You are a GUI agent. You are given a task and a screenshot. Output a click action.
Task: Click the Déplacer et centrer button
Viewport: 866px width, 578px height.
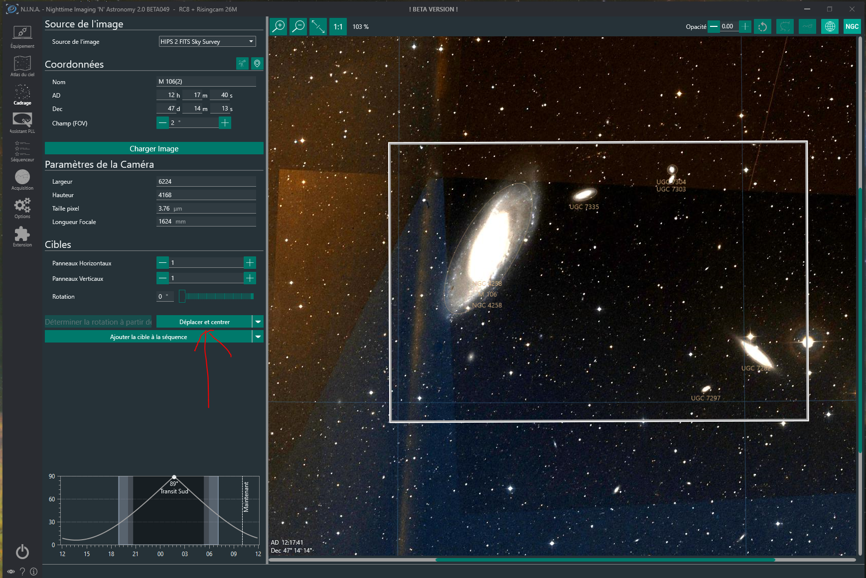[204, 322]
